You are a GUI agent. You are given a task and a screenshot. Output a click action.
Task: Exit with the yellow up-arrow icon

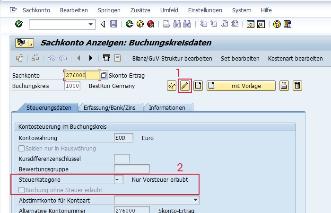tap(140, 24)
